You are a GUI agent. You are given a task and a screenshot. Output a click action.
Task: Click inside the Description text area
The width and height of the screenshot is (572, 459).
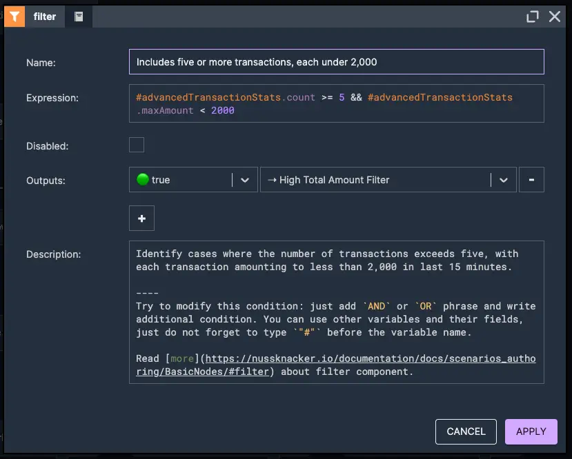click(x=336, y=312)
